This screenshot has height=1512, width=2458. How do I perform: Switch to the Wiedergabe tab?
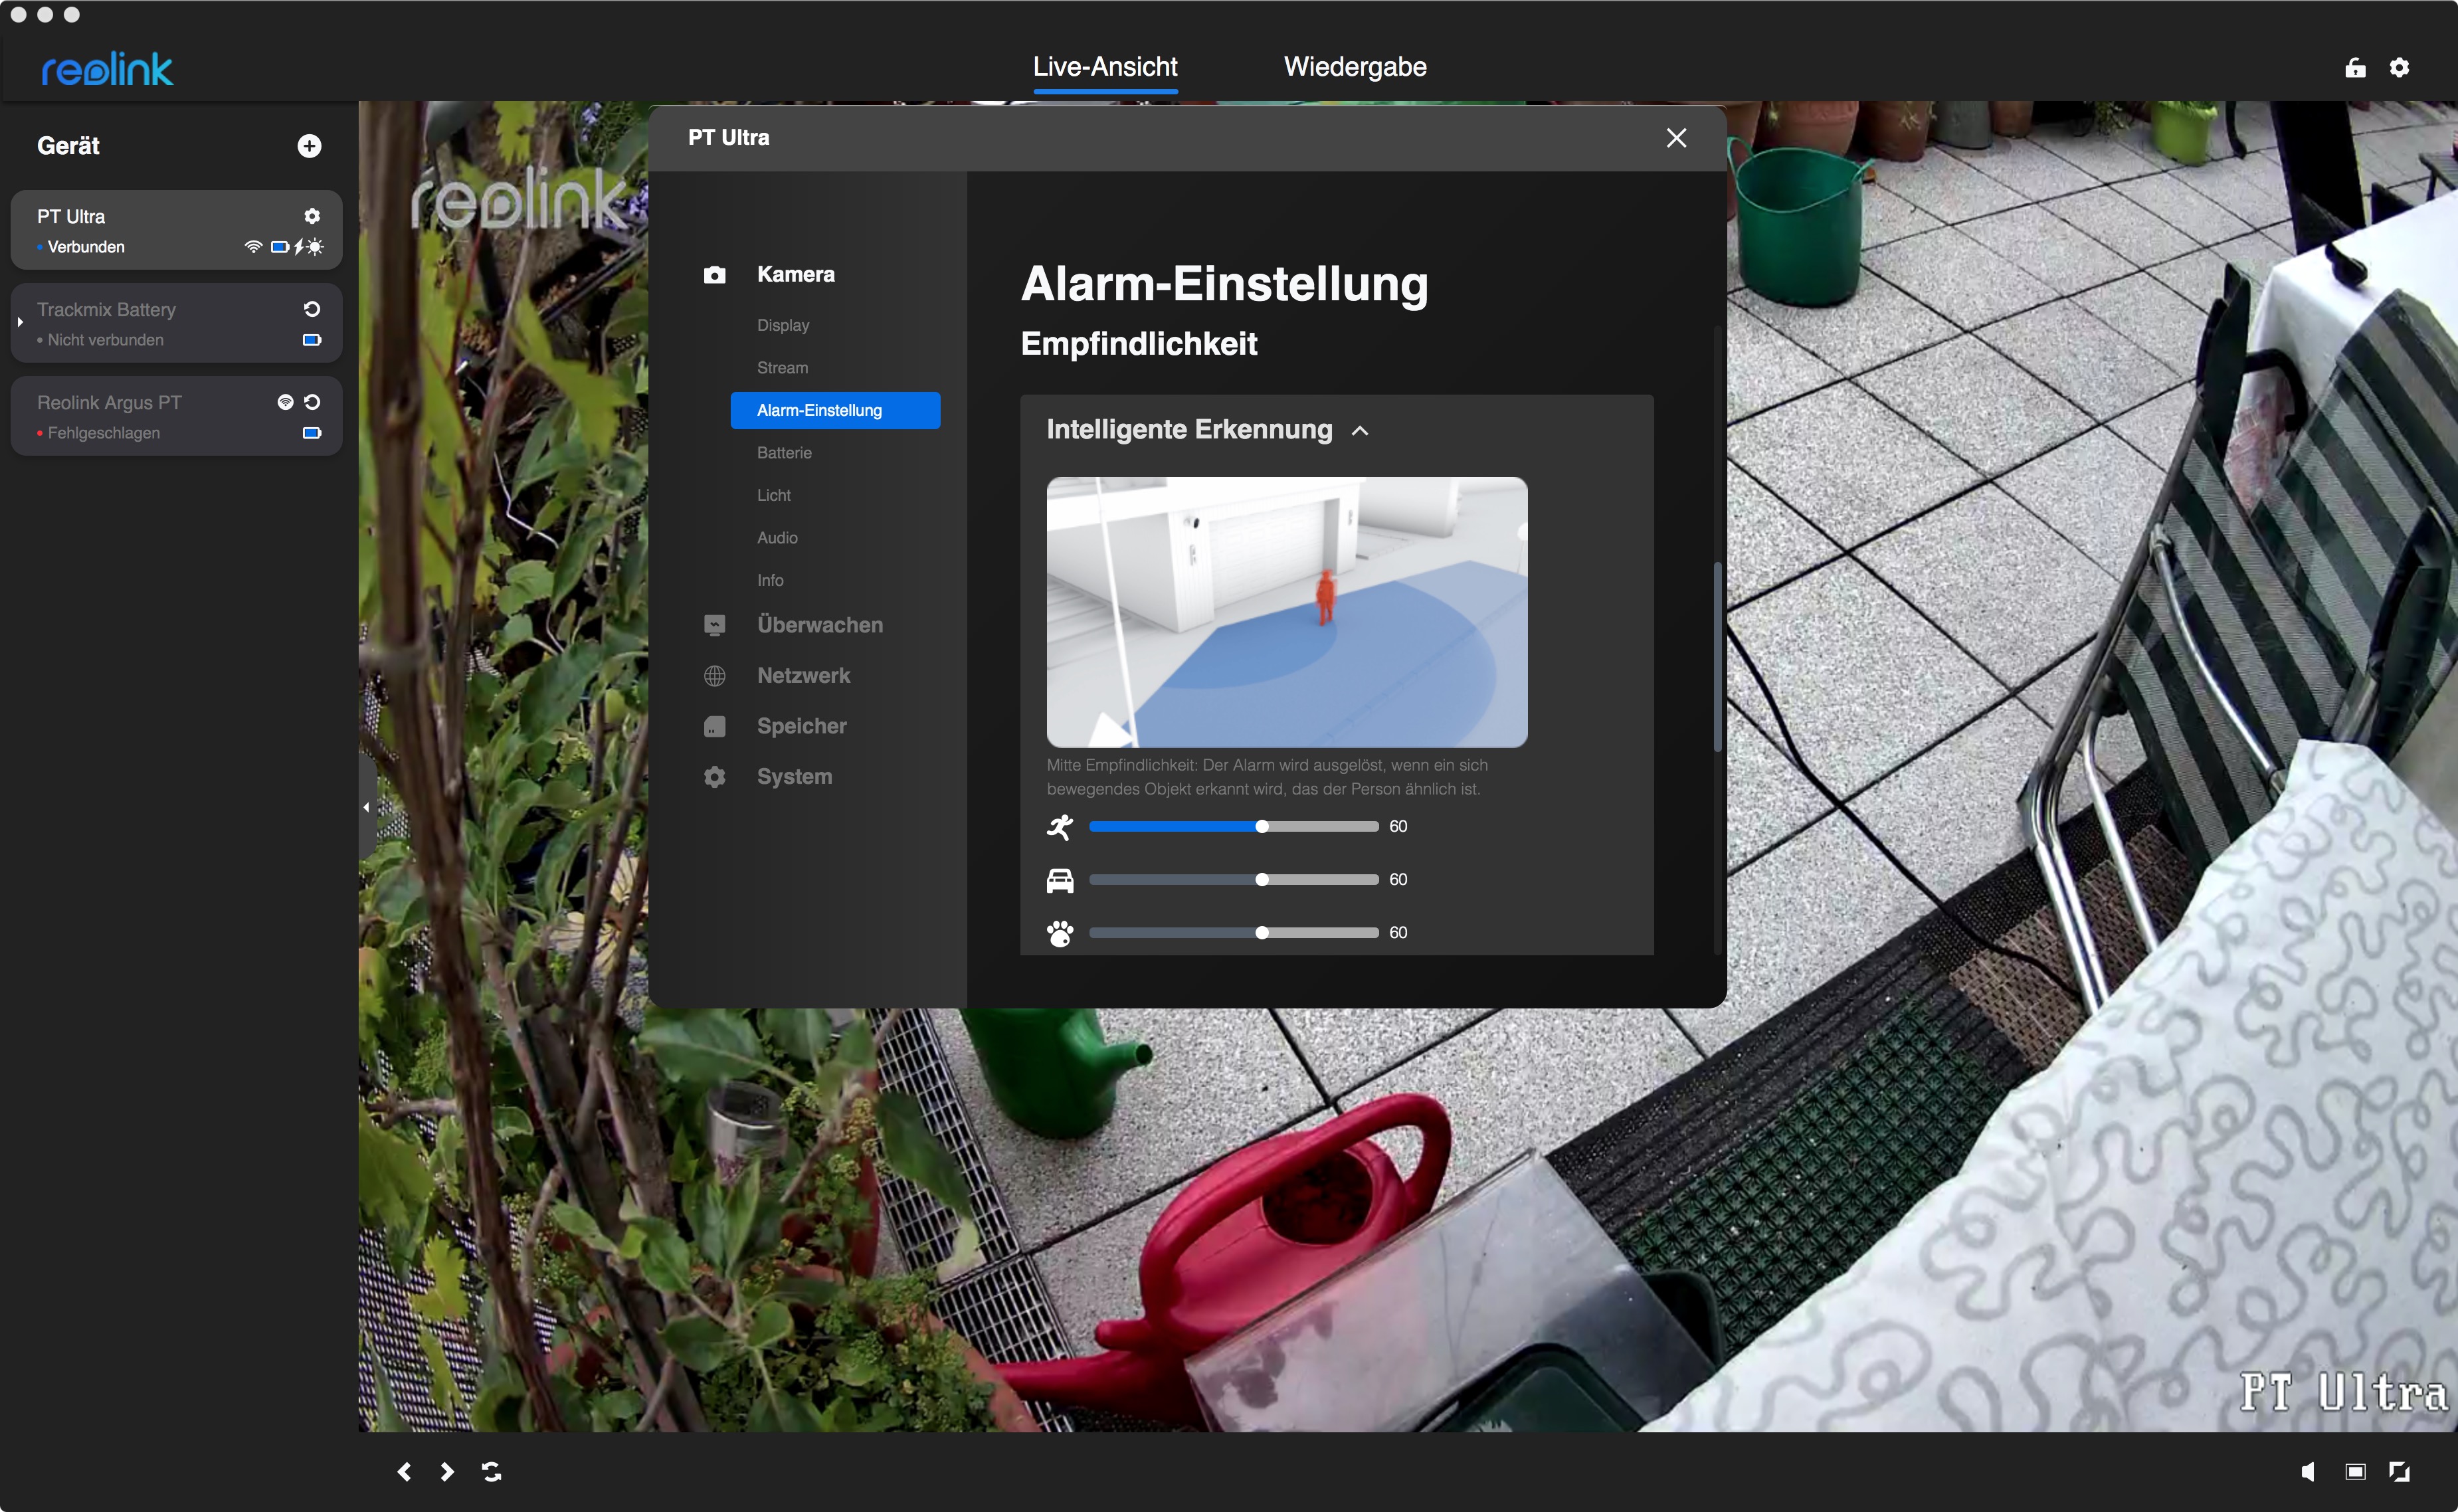(1354, 67)
